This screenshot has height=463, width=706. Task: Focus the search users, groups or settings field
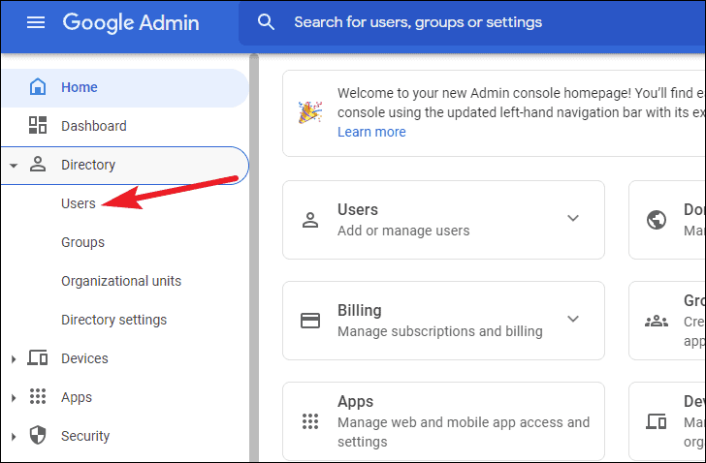click(472, 22)
